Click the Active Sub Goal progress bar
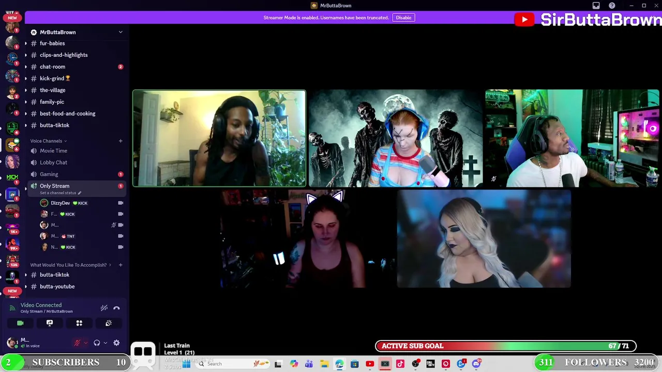Viewport: 662px width, 372px height. pyautogui.click(x=506, y=346)
